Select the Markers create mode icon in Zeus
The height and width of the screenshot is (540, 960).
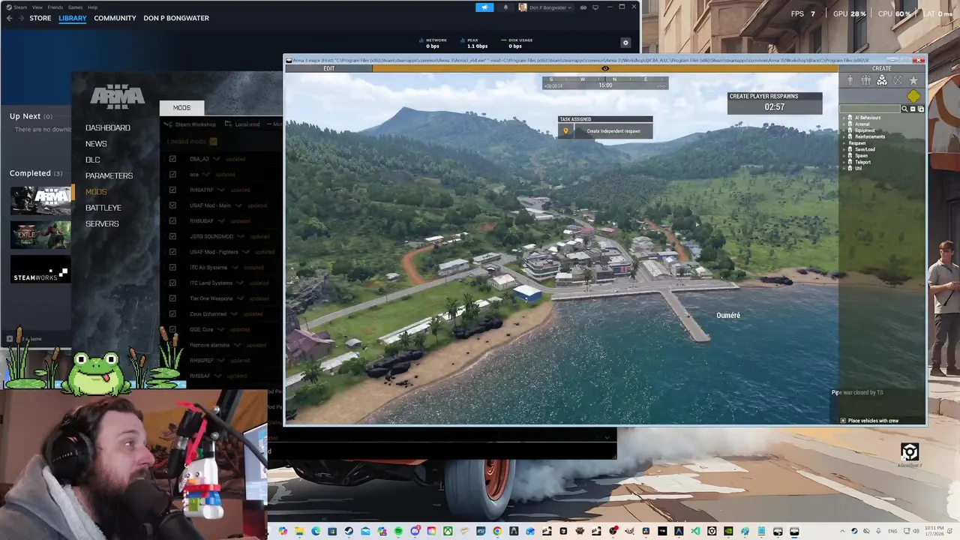(x=898, y=80)
